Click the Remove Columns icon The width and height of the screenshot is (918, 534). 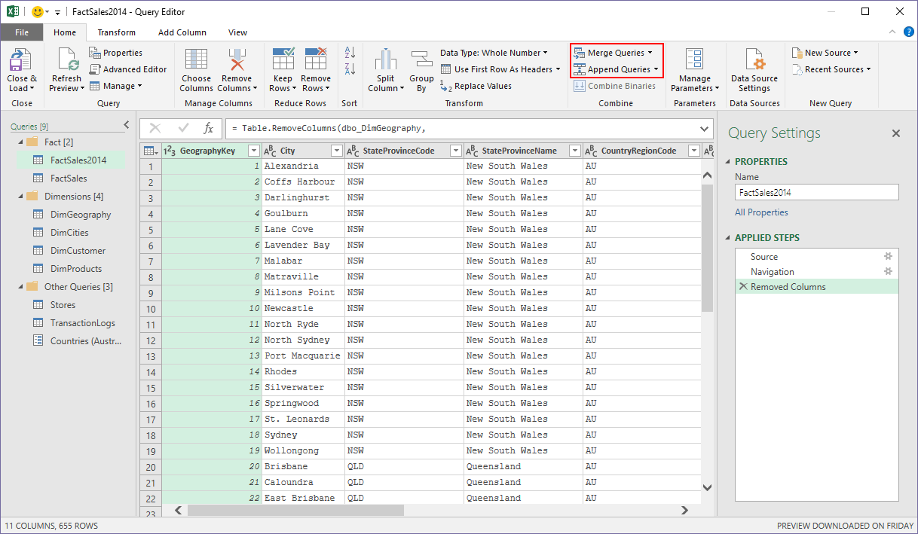click(237, 60)
